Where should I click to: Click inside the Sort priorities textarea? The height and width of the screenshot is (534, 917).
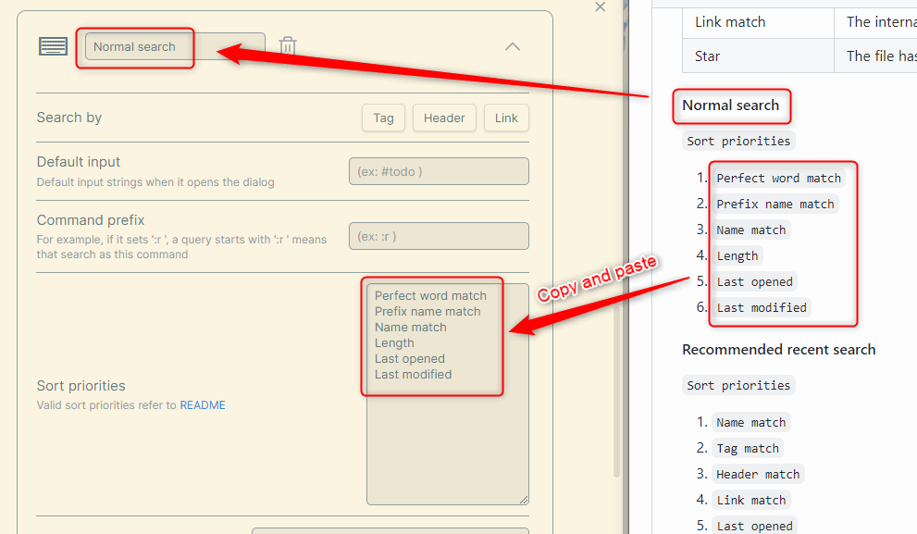tap(447, 394)
